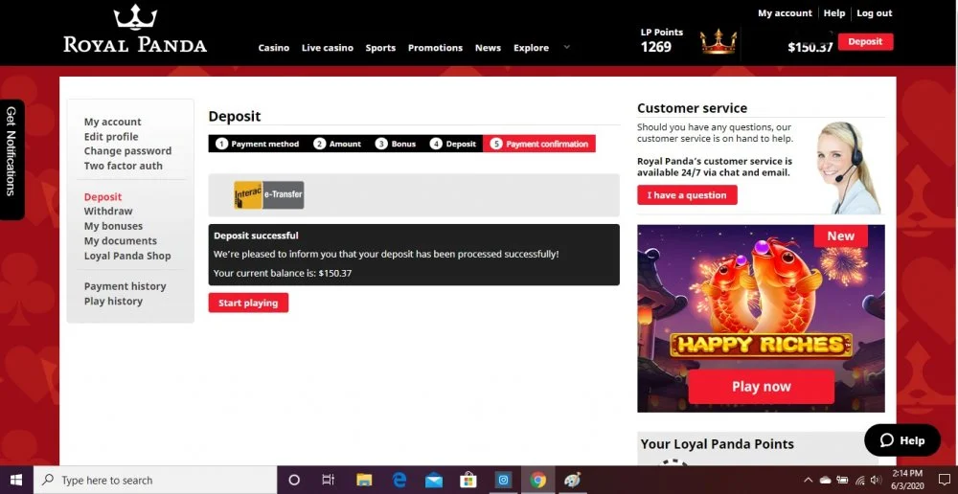Open My bonuses in sidebar
Image resolution: width=958 pixels, height=494 pixels.
(x=113, y=226)
